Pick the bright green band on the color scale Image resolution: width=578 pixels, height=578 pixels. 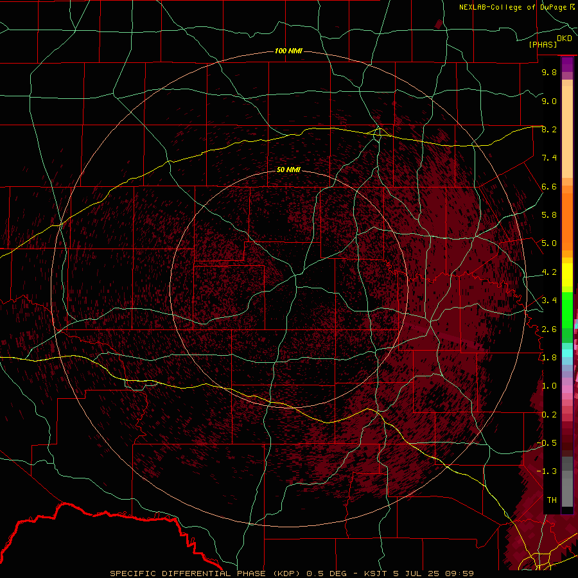point(567,310)
